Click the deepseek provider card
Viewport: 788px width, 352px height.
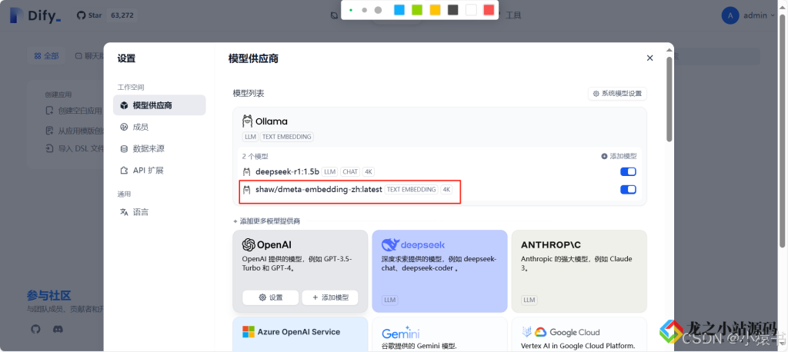439,271
